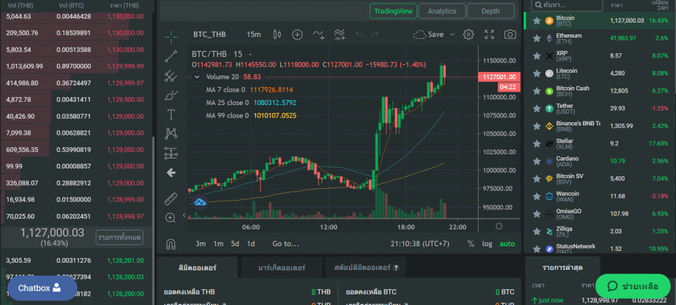The image size is (676, 305).
Task: Toggle the magnet snap mode
Action: coord(171,244)
